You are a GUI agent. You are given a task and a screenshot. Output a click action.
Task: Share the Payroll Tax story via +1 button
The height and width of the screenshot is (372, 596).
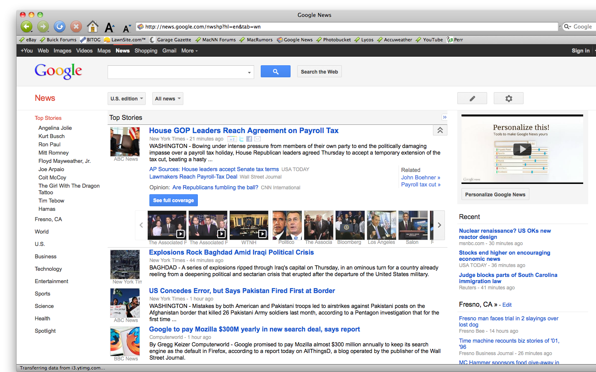coord(232,139)
